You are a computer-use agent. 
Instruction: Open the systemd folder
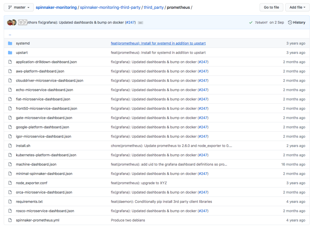(x=23, y=43)
